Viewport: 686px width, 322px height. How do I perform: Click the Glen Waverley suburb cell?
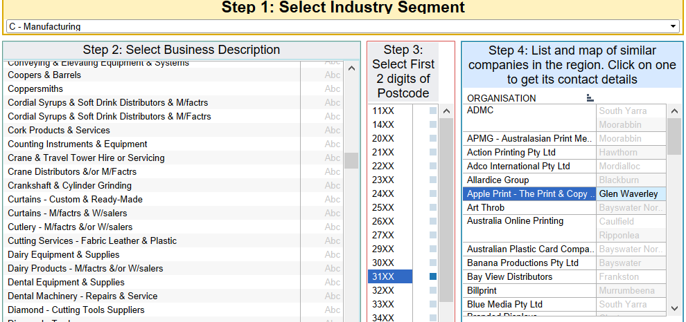tap(628, 193)
